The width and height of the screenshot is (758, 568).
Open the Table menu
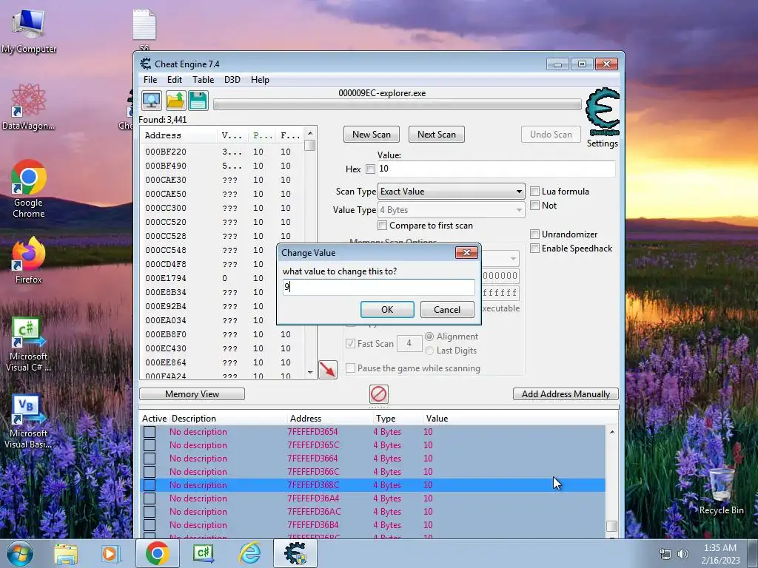pyautogui.click(x=203, y=80)
